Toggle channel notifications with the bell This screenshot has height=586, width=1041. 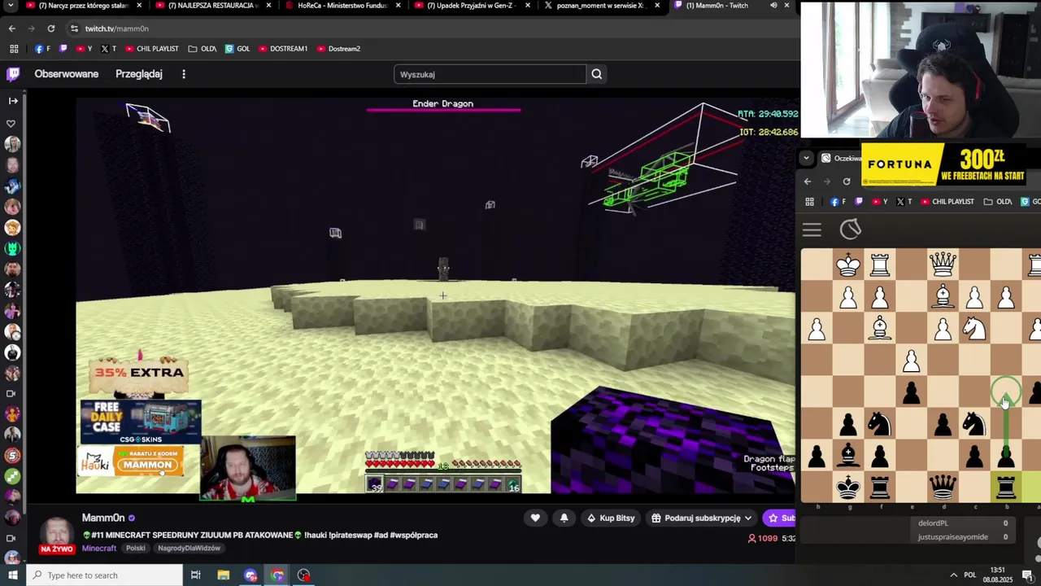click(x=564, y=518)
